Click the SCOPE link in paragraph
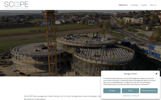This screenshot has width=161, height=100. (30, 96)
